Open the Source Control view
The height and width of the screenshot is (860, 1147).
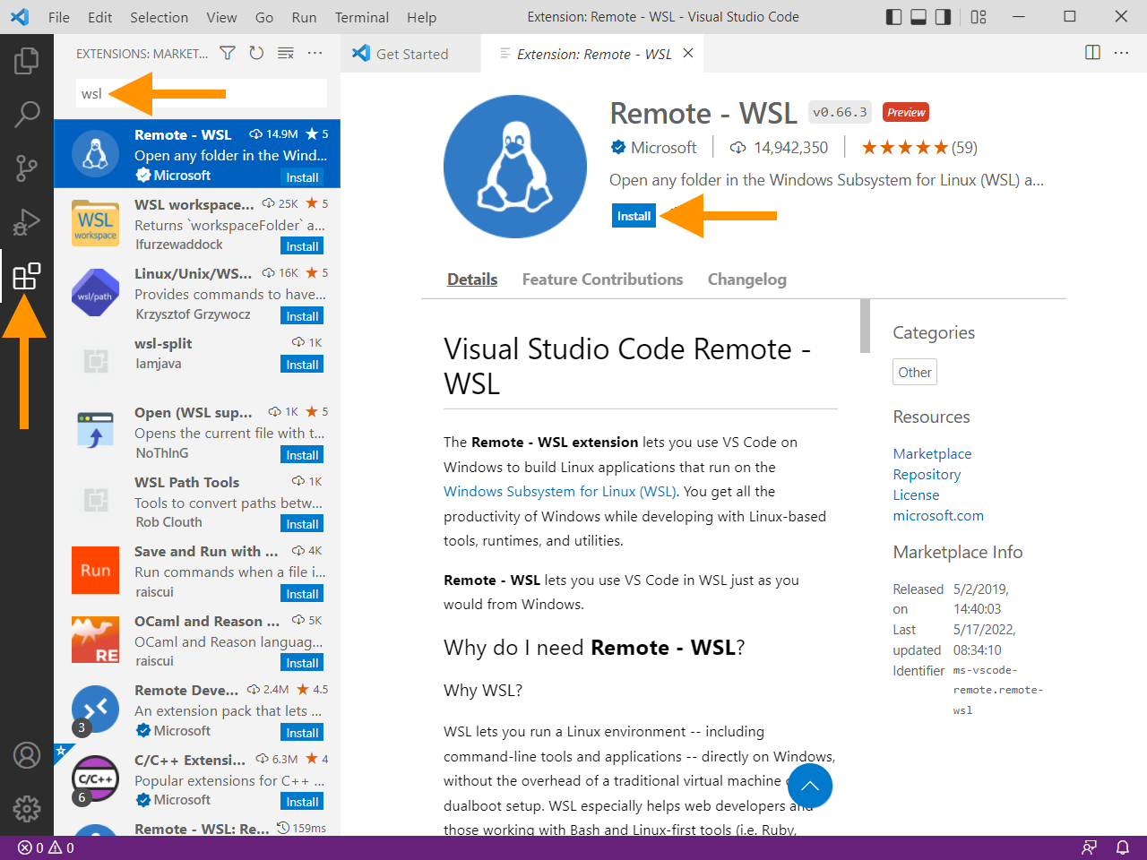[27, 168]
